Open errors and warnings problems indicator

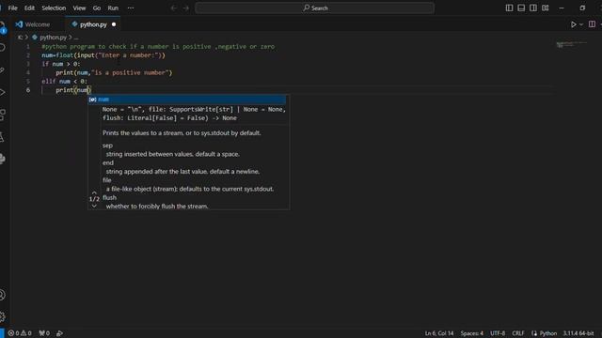pos(20,333)
